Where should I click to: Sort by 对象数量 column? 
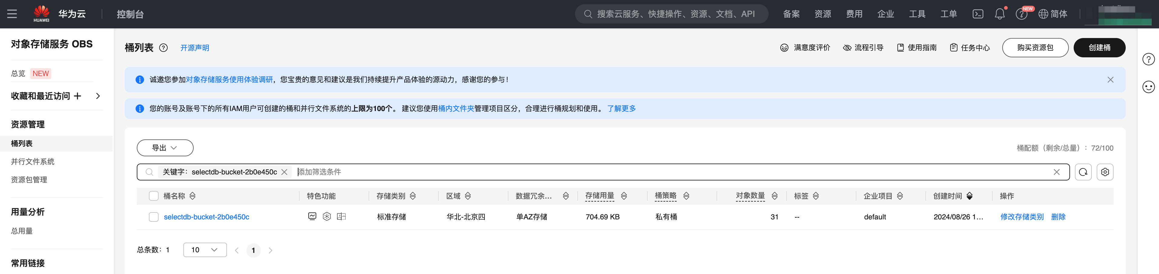coord(775,196)
